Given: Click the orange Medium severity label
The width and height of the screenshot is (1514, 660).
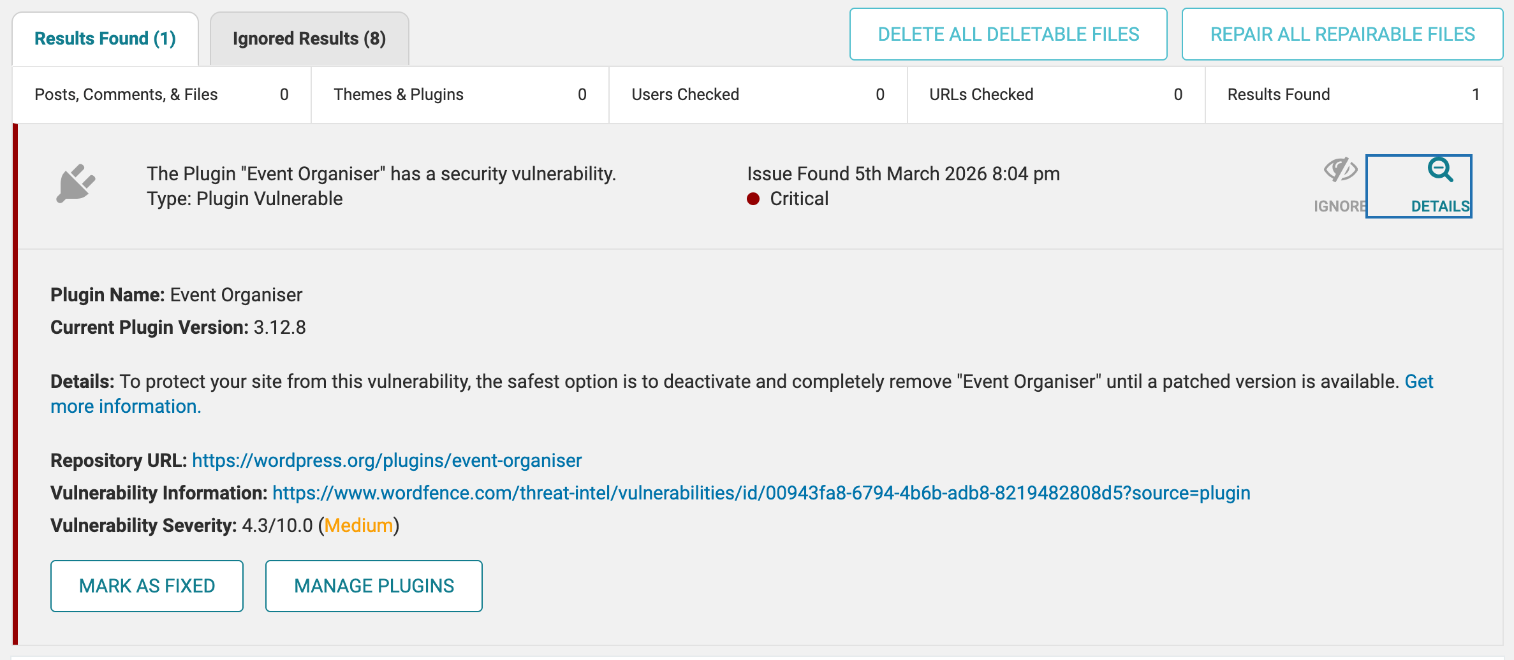Looking at the screenshot, I should point(358,526).
